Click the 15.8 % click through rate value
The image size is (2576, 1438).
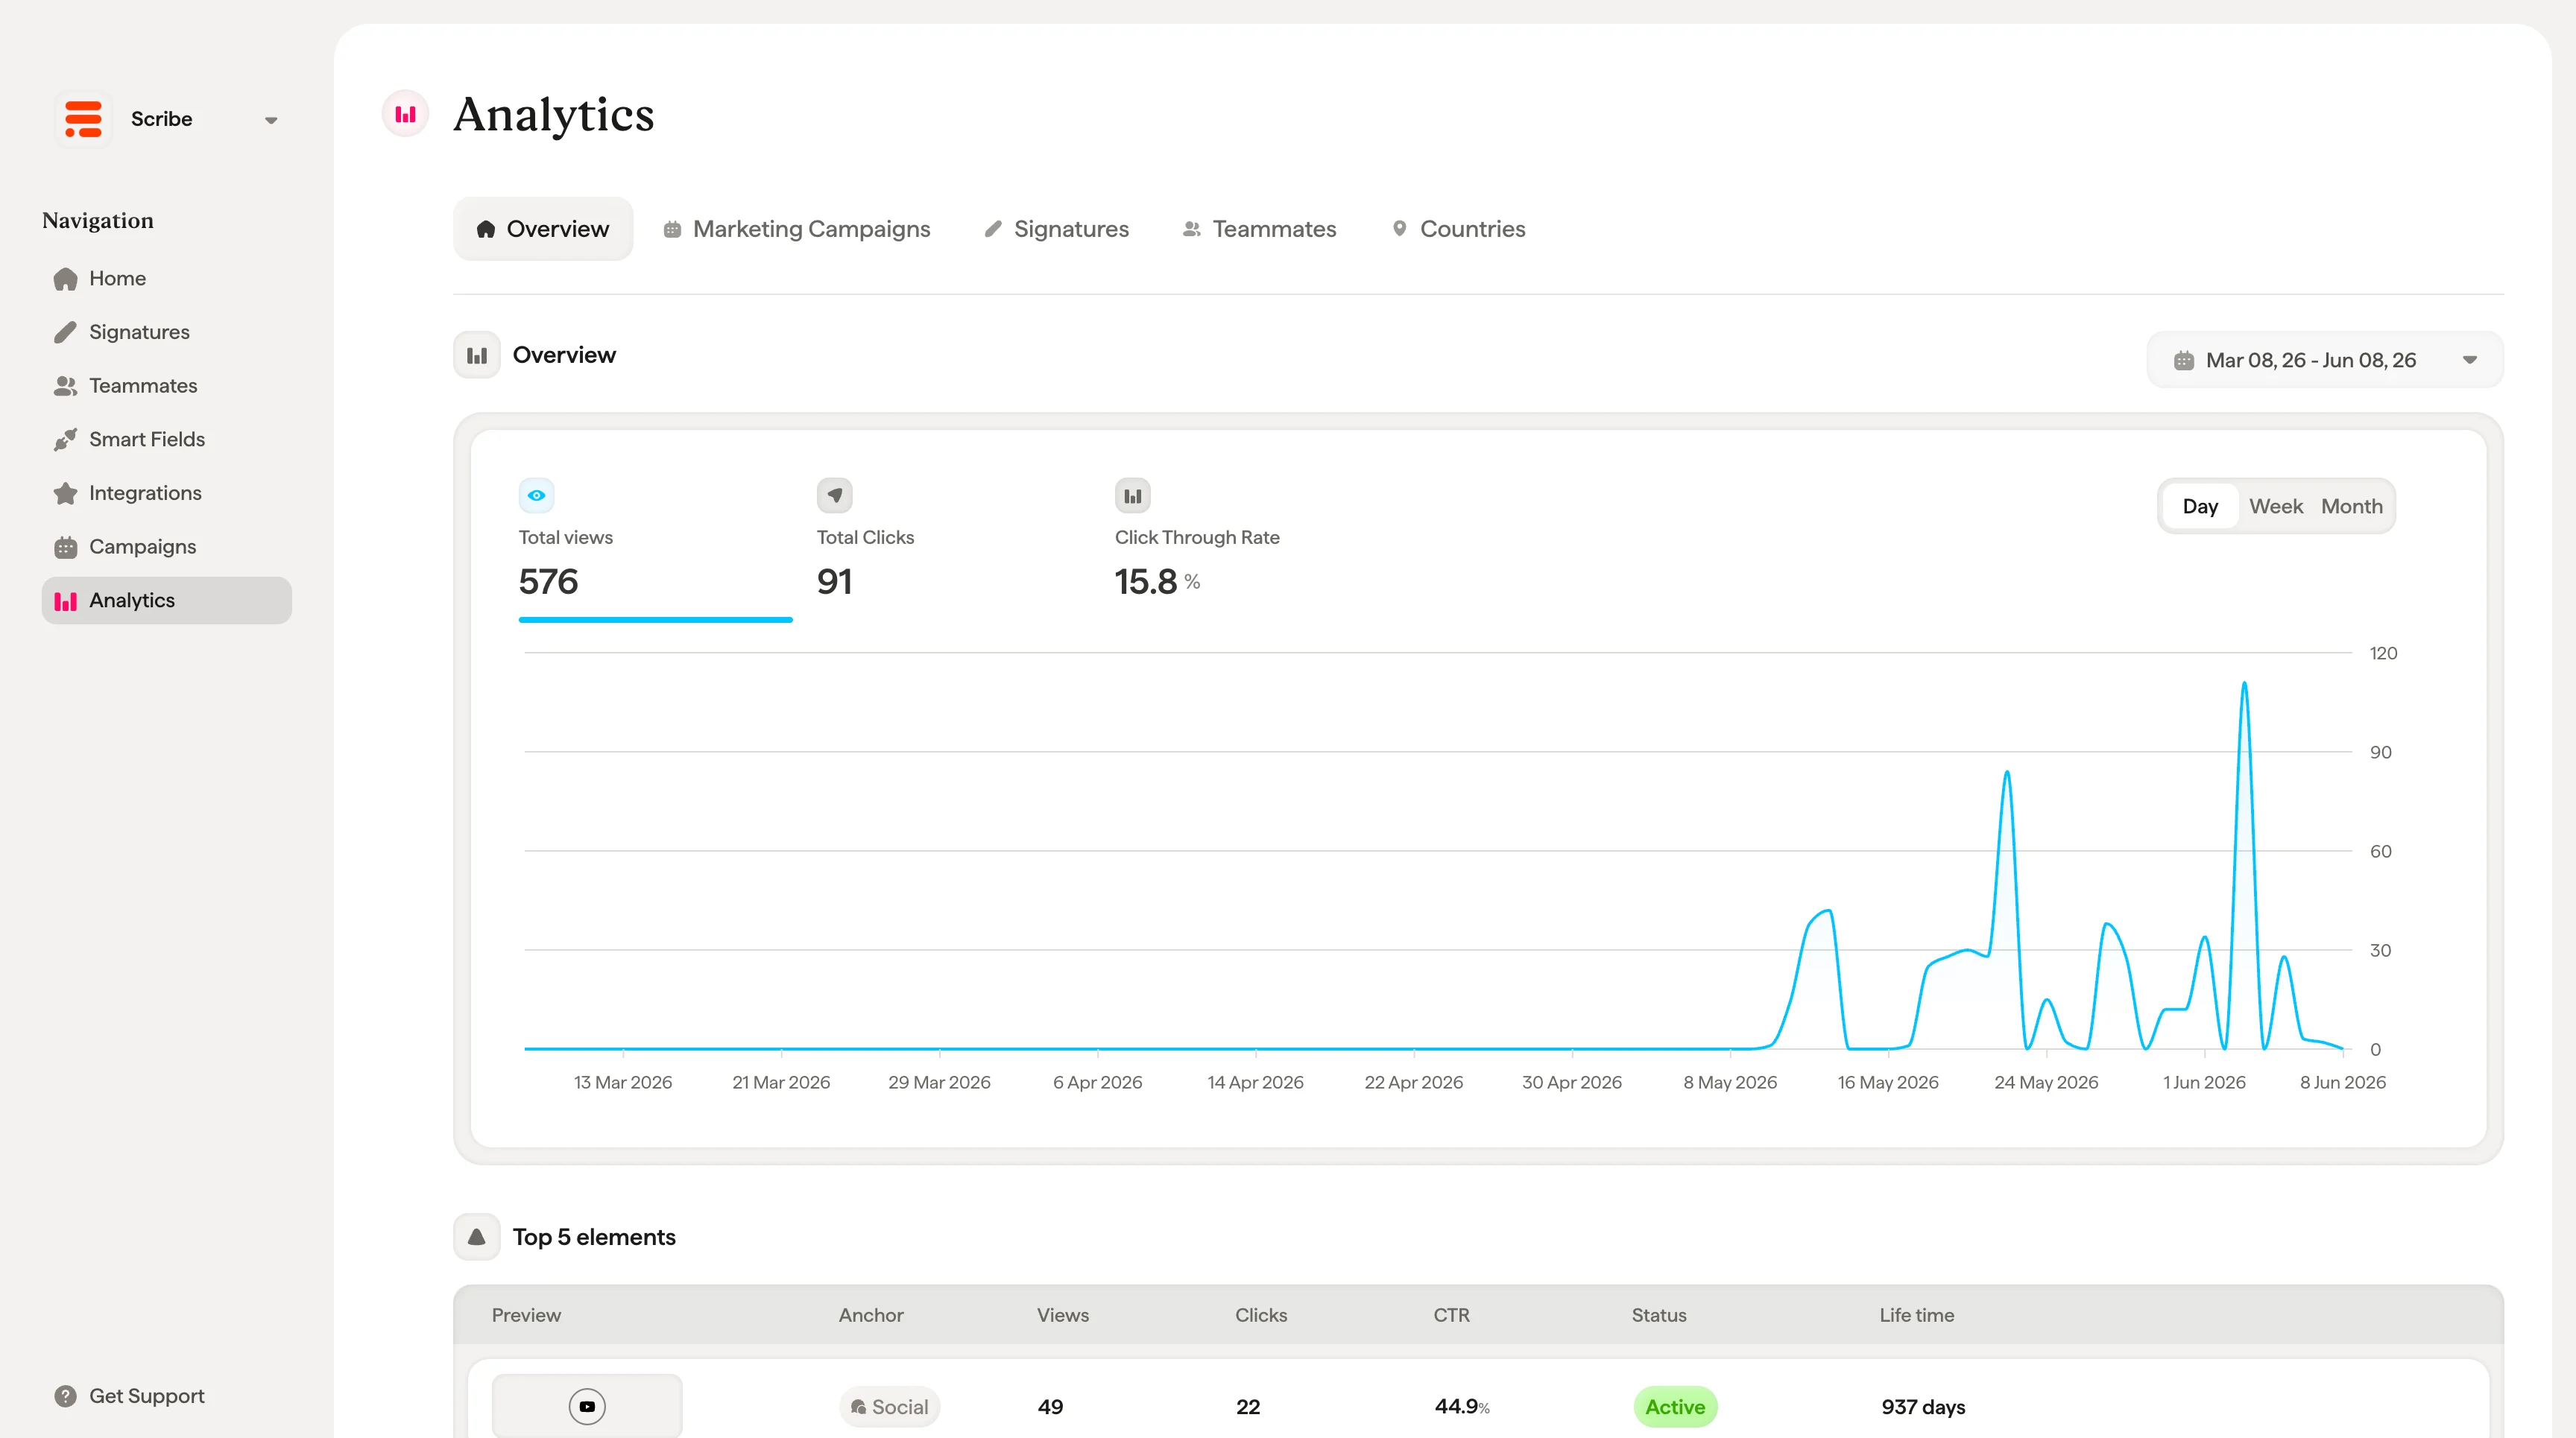coord(1157,582)
